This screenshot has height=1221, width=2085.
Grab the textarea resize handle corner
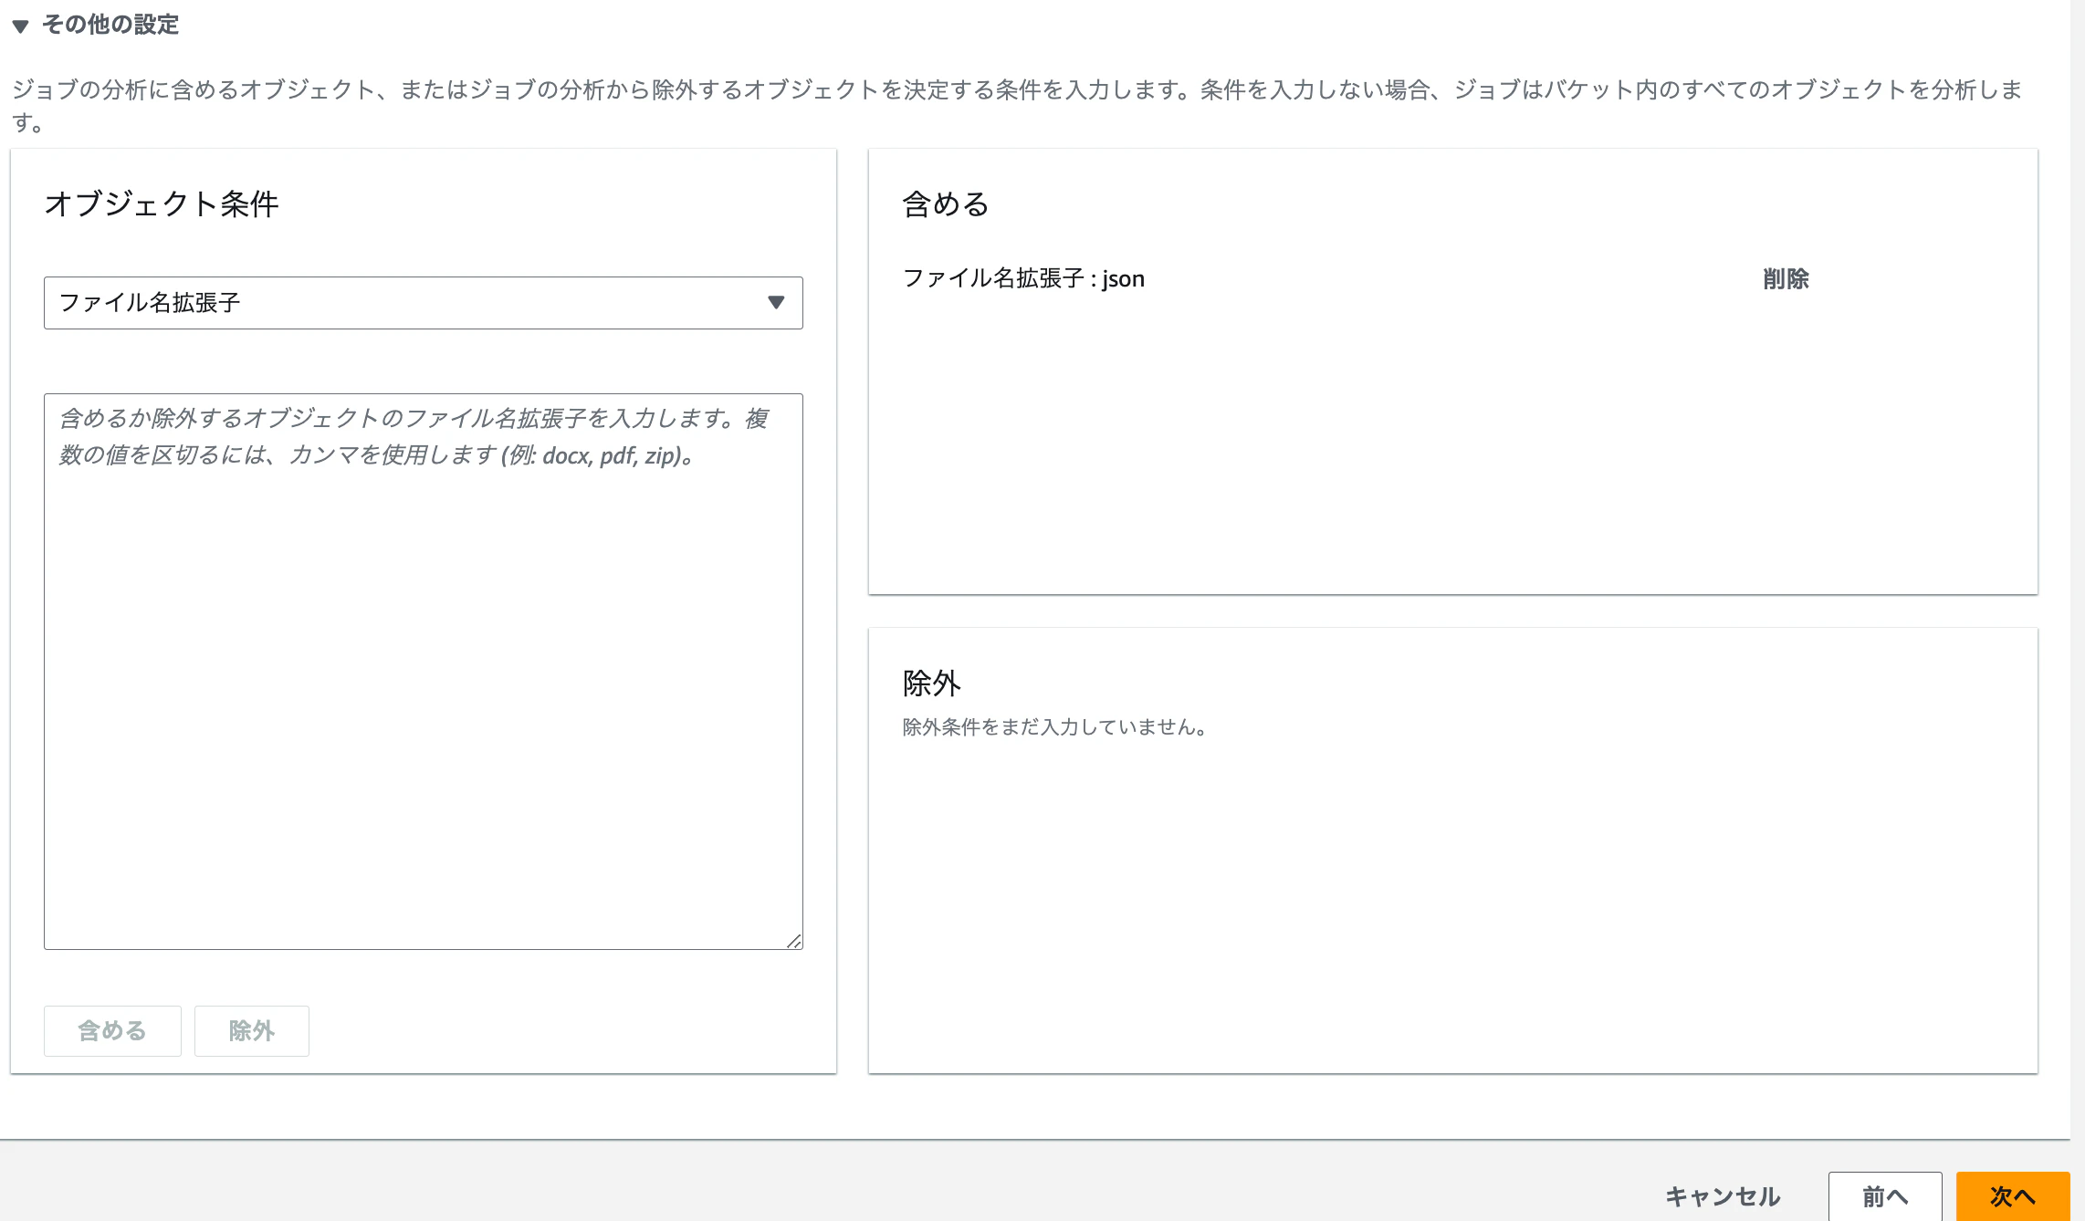[794, 941]
